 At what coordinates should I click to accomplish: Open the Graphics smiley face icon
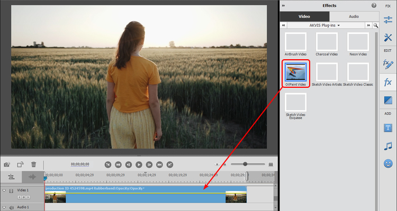(387, 164)
